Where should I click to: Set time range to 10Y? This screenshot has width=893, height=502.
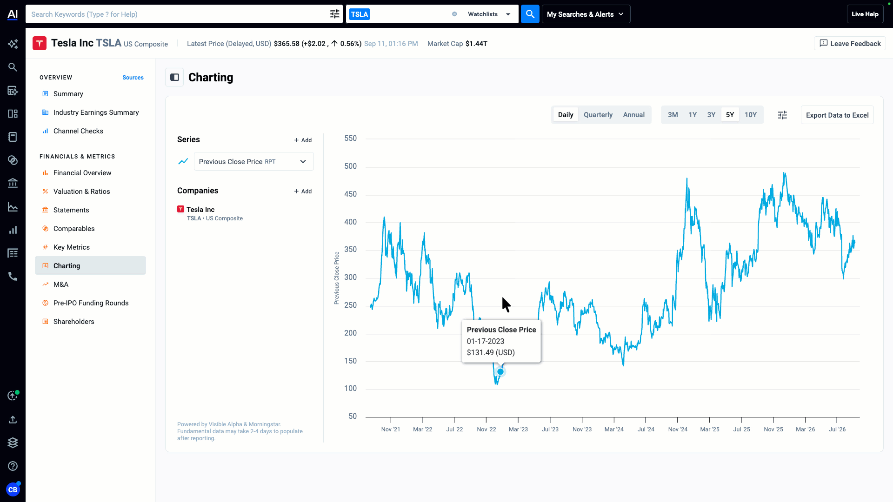[x=751, y=115]
